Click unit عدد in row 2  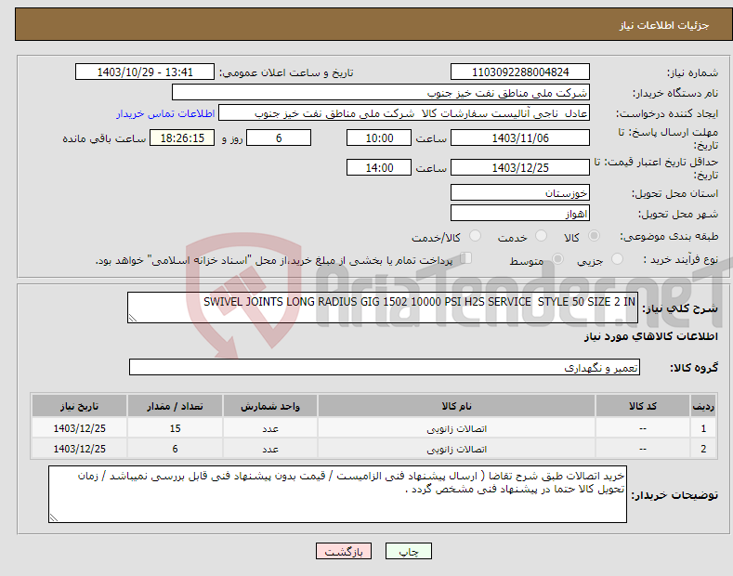pos(270,450)
